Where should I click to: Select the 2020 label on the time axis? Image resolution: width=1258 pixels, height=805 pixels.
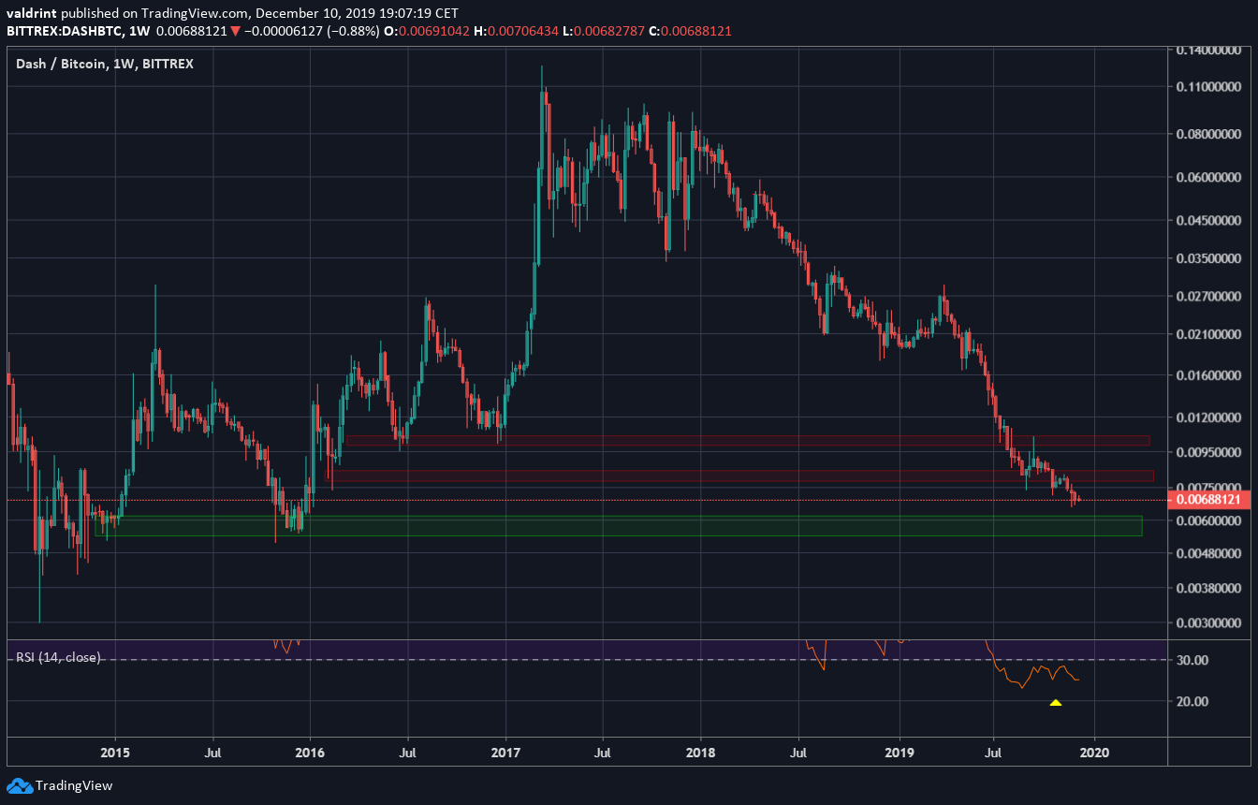(1095, 753)
